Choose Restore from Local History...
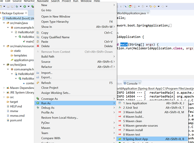The height and width of the screenshot is (143, 194). click(x=75, y=118)
